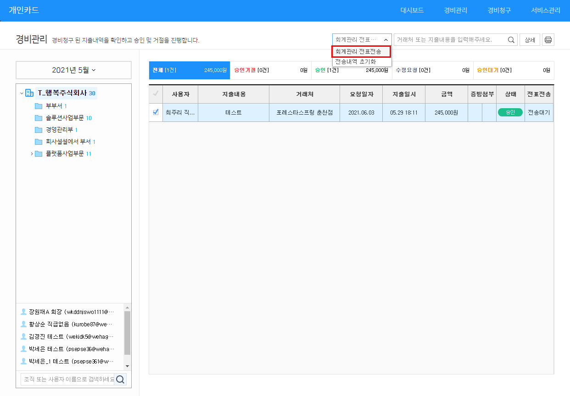Select 회계관리 전표전송 from the dropdown list

coord(361,52)
